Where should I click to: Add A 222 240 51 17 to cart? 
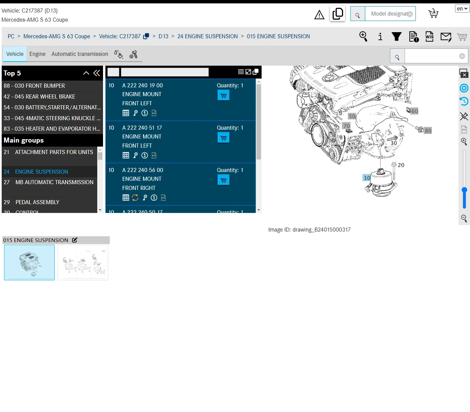[x=223, y=137]
